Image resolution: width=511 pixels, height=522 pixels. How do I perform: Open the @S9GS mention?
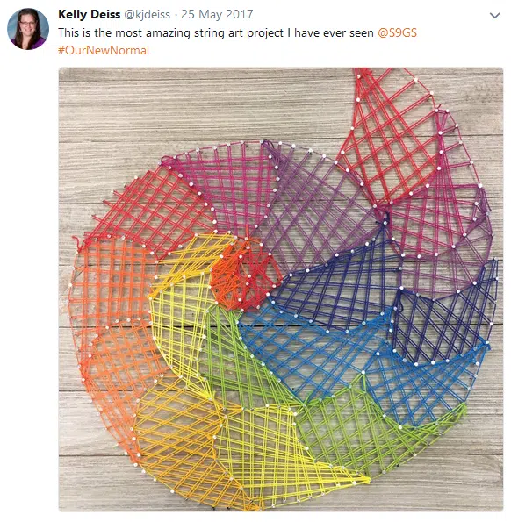(x=397, y=32)
